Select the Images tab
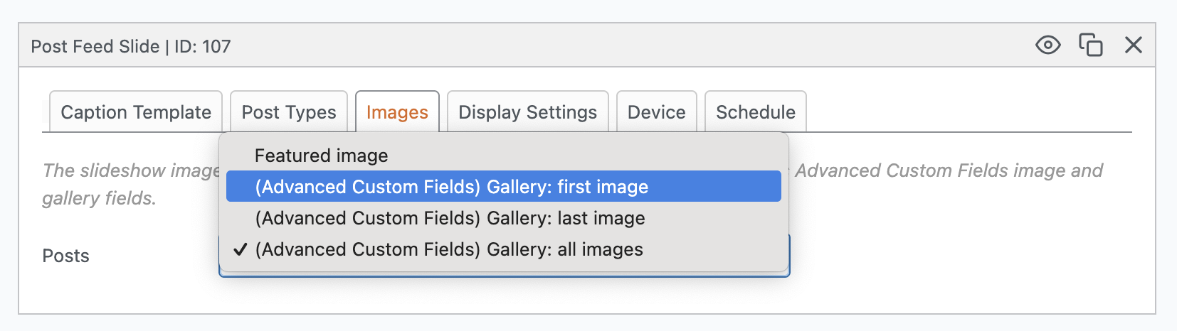Screen dimensions: 1177x331 pyautogui.click(x=397, y=112)
